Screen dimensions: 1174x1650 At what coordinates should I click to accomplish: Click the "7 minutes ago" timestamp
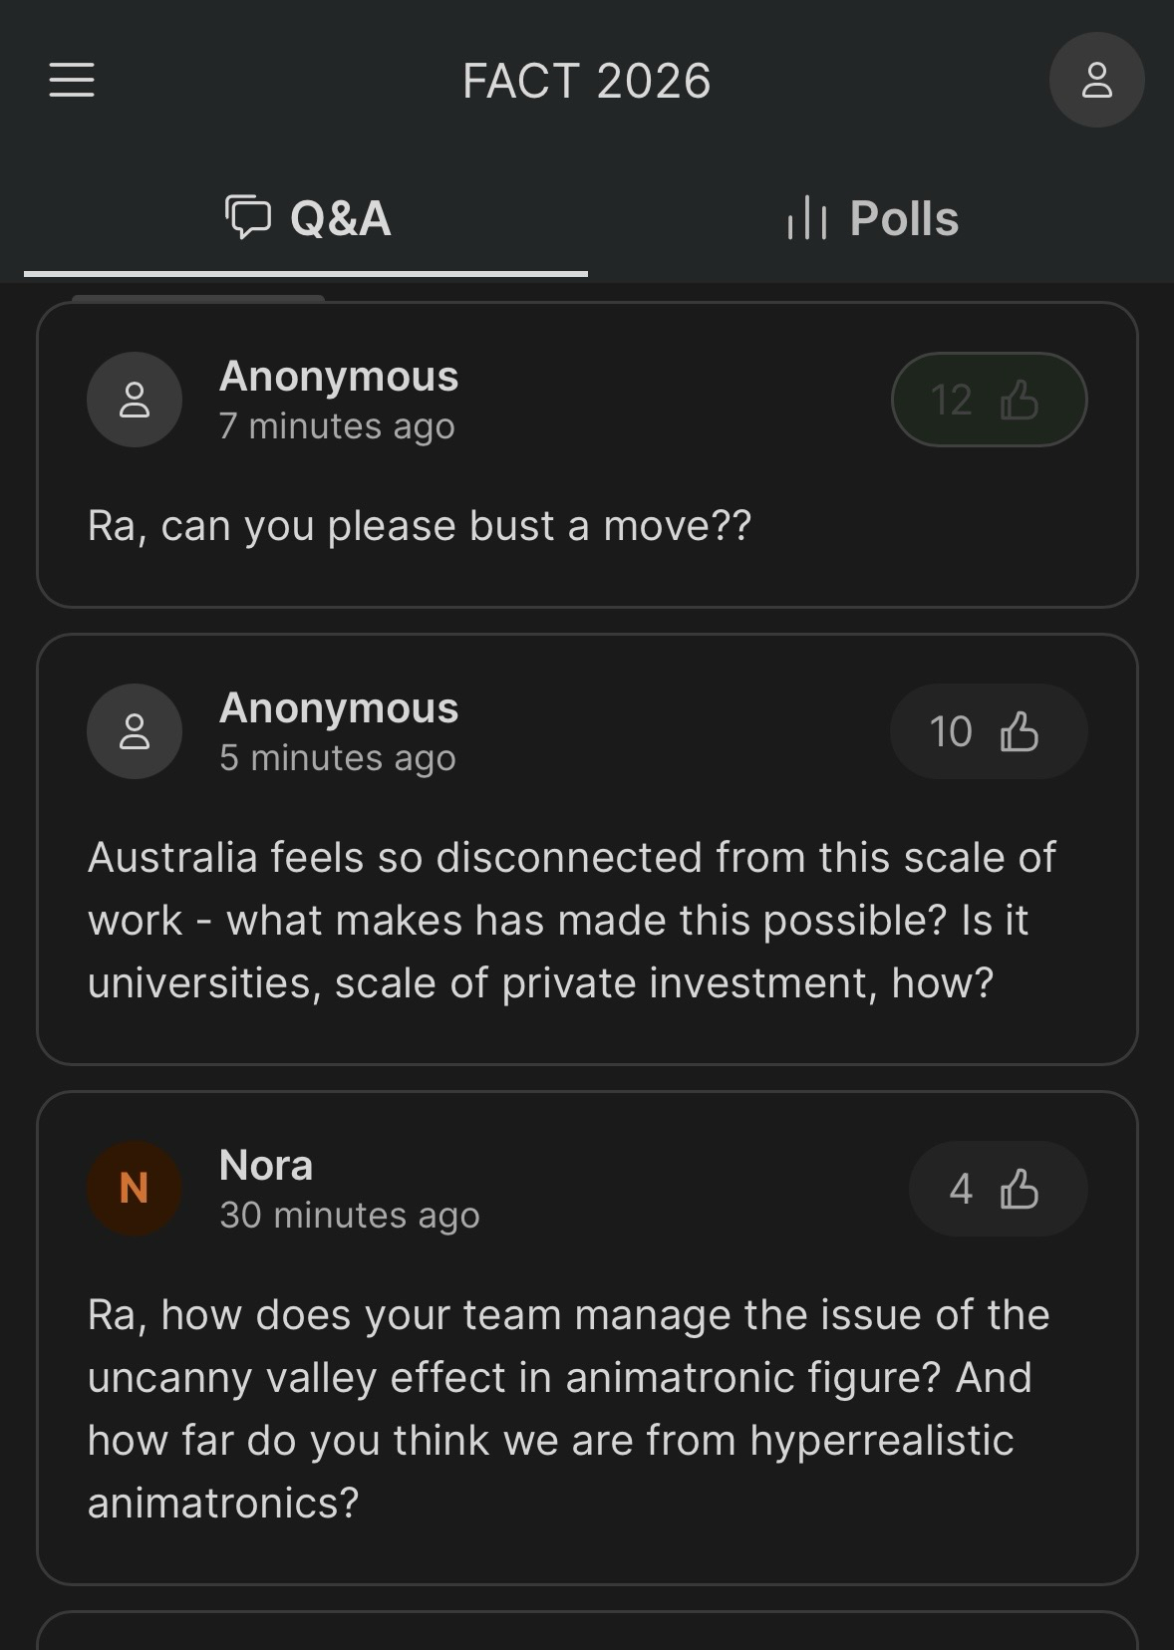pos(337,426)
